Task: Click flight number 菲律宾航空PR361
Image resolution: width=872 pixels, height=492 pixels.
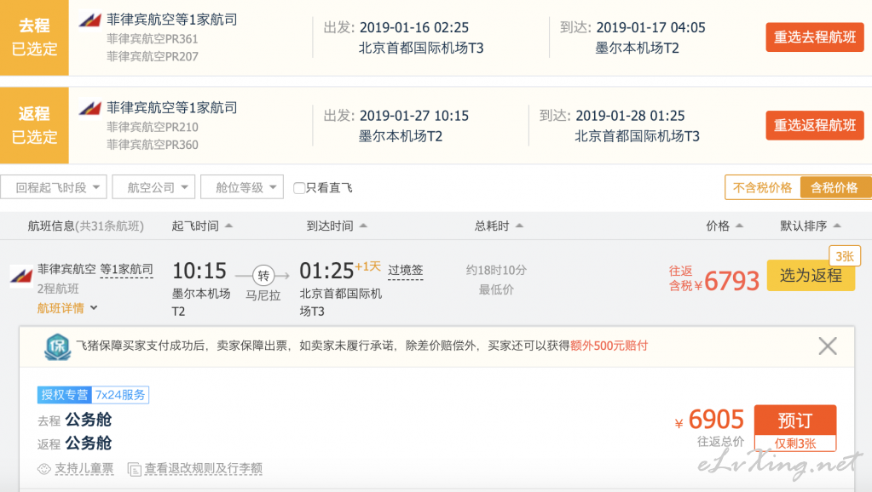Action: 153,39
